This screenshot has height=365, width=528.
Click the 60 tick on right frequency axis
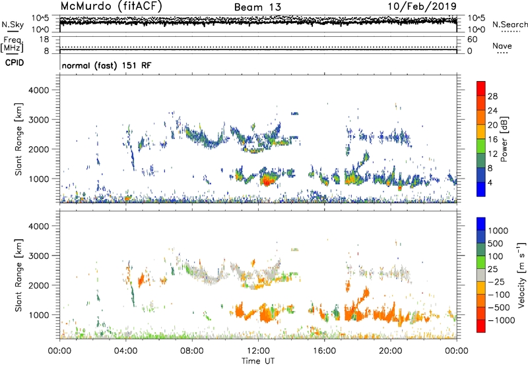pyautogui.click(x=472, y=40)
